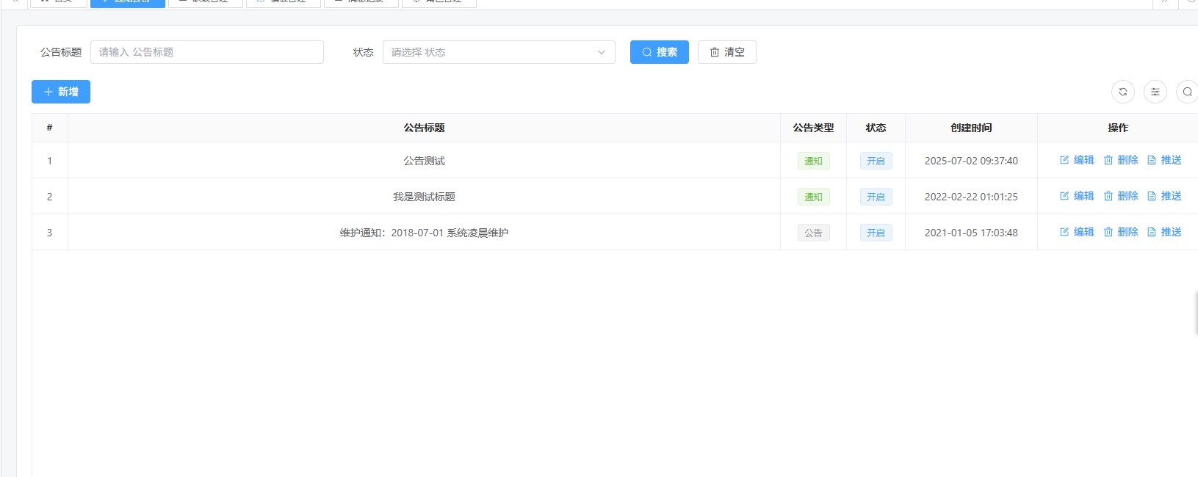Push the 我是测试标题 announcement
Viewport: 1198px width, 477px height.
1164,196
